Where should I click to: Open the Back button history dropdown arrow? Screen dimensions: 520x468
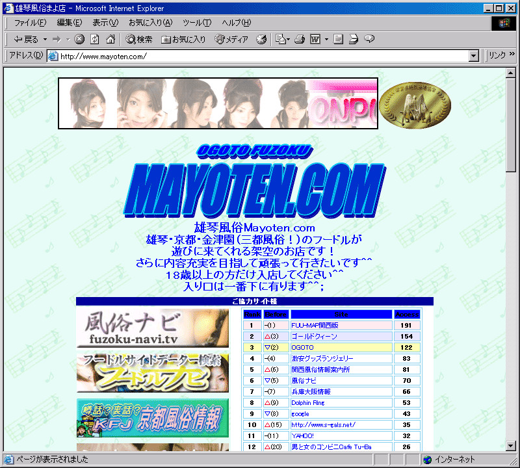pos(45,40)
